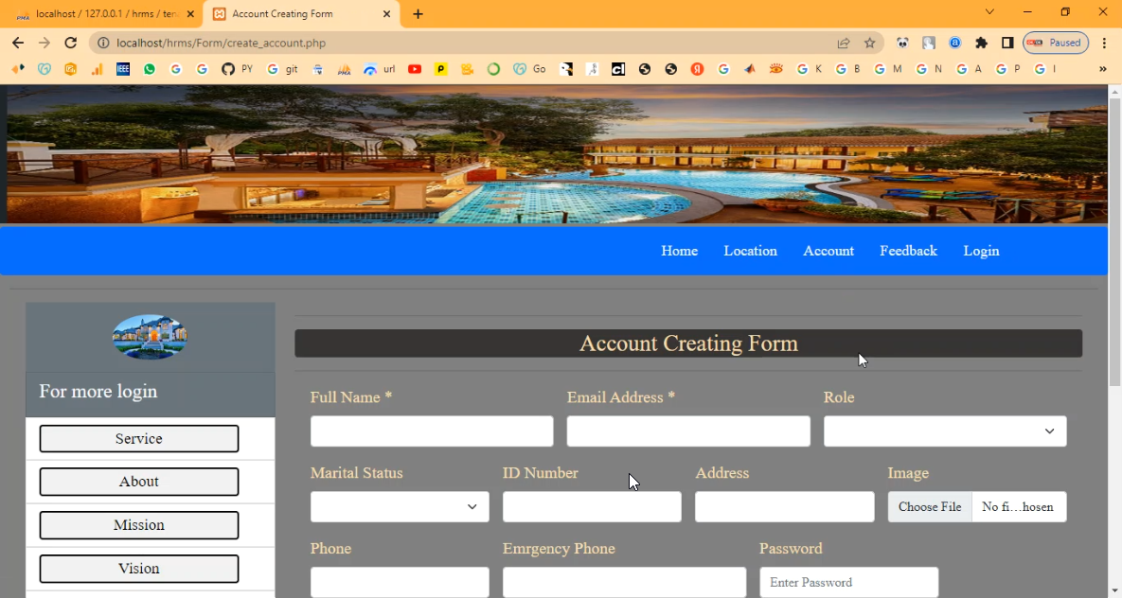Screen dimensions: 1122x598
Task: Open the Feedback menu item
Action: pyautogui.click(x=908, y=251)
